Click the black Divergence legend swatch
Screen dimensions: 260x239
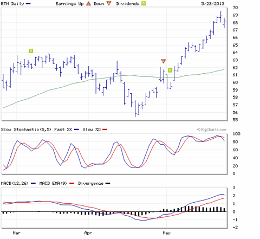coord(108,183)
